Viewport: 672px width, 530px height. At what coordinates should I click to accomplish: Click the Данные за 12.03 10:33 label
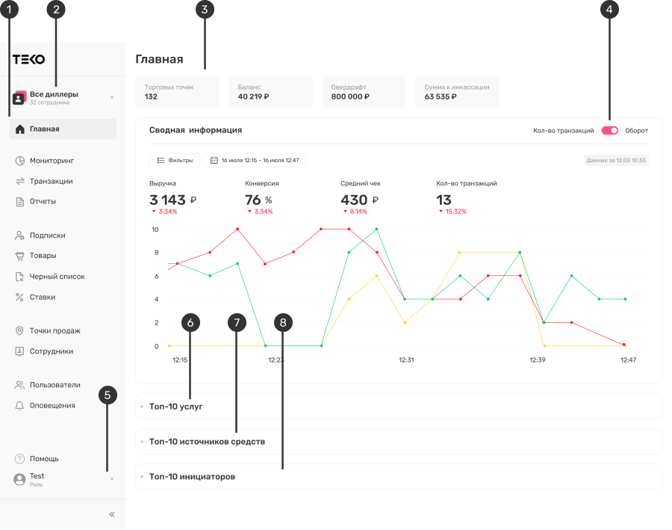616,161
